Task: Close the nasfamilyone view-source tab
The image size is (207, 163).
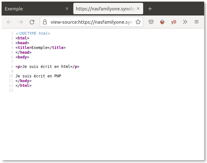Action: point(138,9)
